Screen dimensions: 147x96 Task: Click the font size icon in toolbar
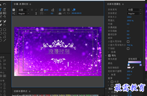(42, 10)
